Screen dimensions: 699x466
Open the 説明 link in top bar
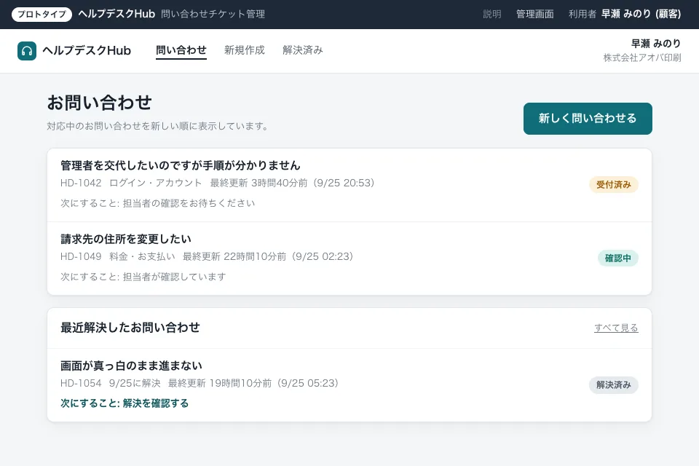click(492, 15)
